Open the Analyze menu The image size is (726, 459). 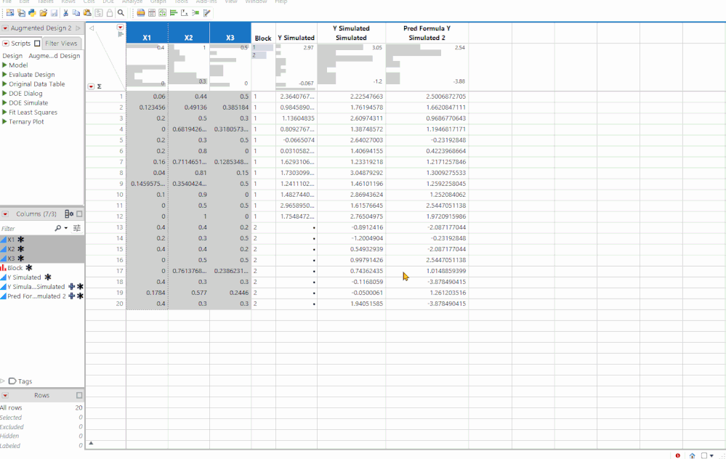132,2
